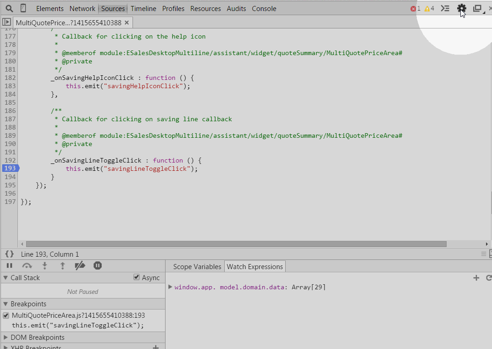Open the Elements panel
The height and width of the screenshot is (349, 492).
[x=50, y=8]
